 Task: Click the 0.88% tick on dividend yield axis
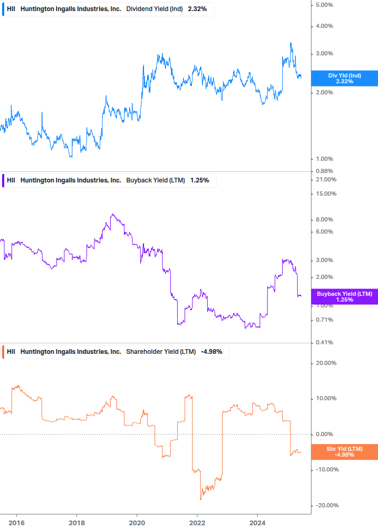pos(324,171)
